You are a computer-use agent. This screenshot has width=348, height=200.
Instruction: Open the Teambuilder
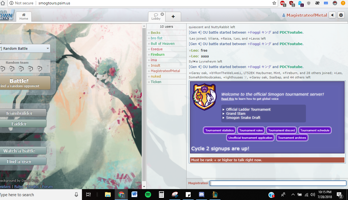(23, 113)
